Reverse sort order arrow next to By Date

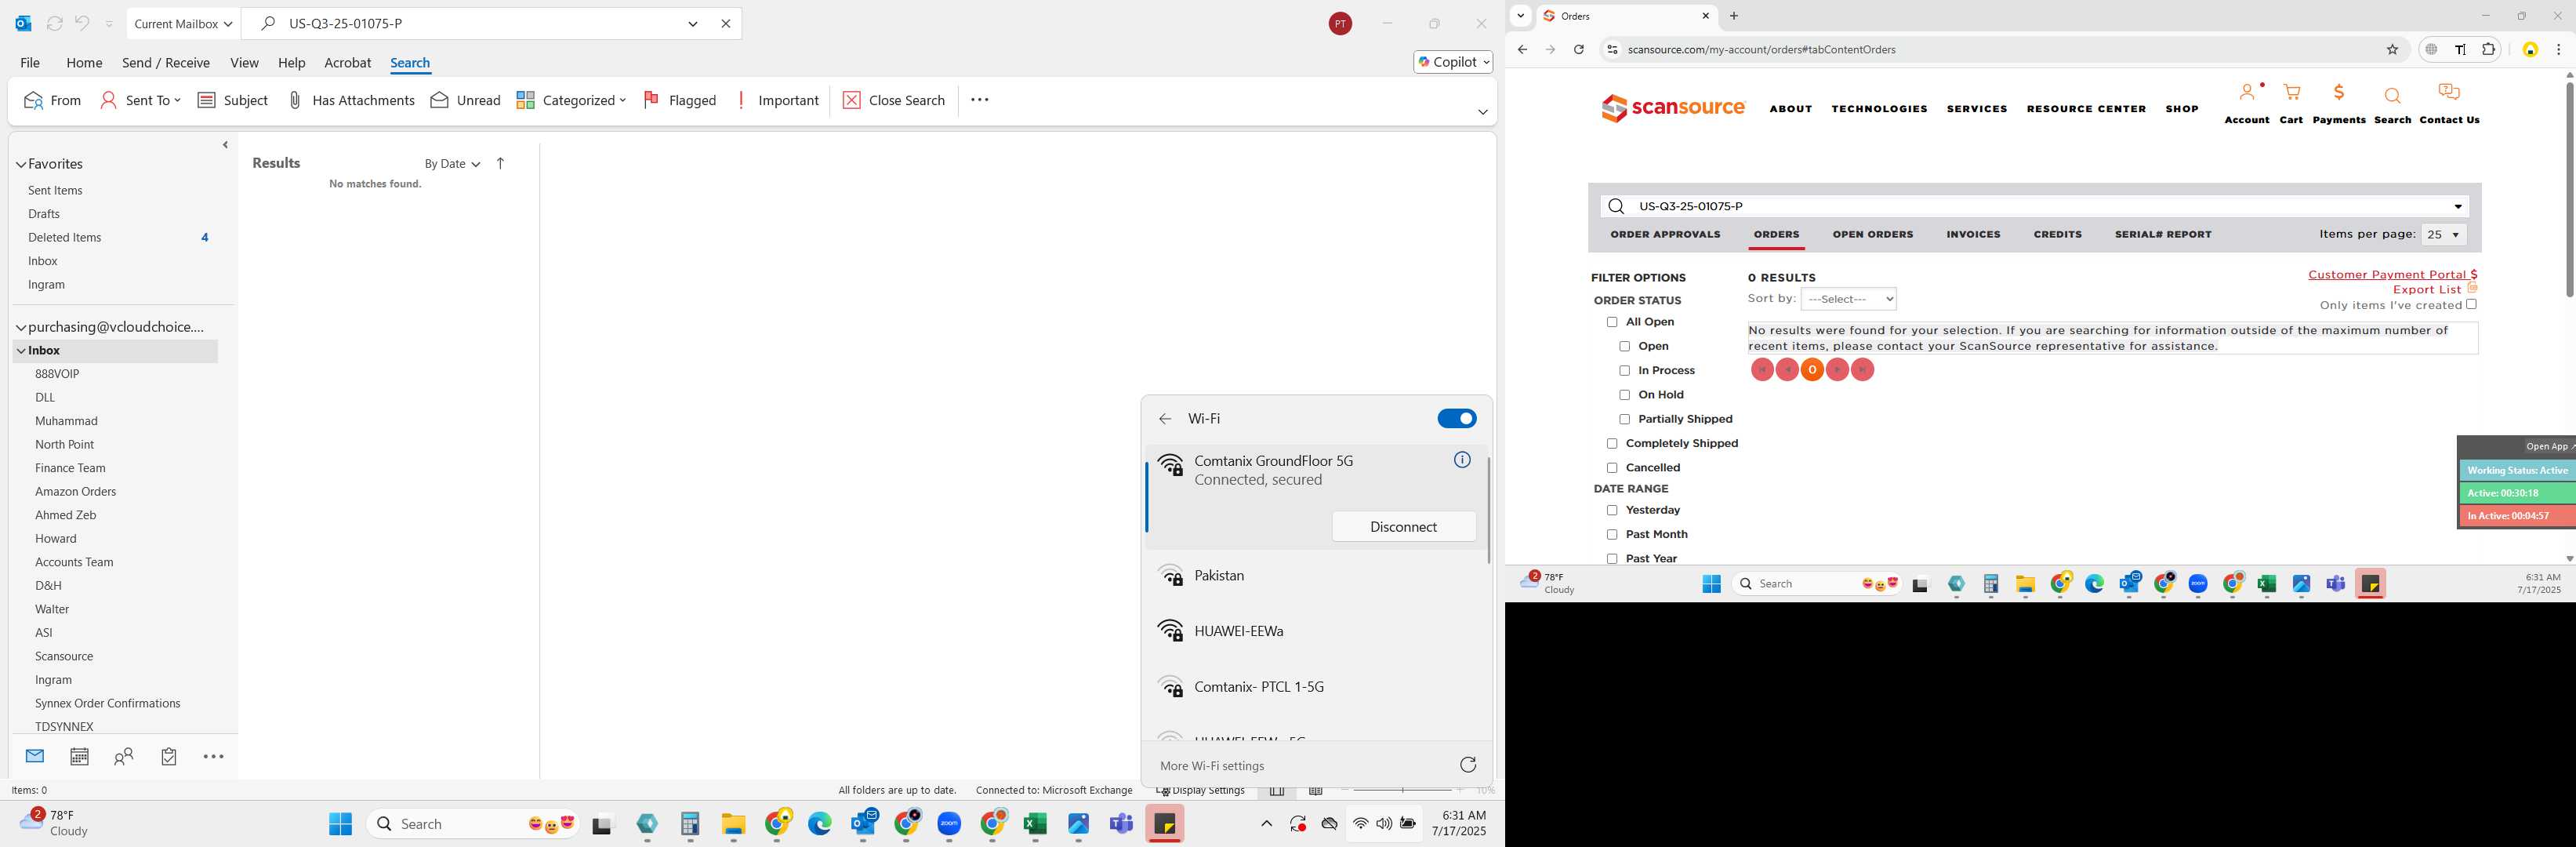501,163
